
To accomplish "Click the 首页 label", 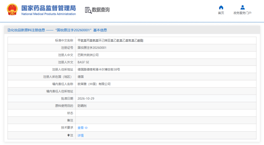I will tap(221, 13).
